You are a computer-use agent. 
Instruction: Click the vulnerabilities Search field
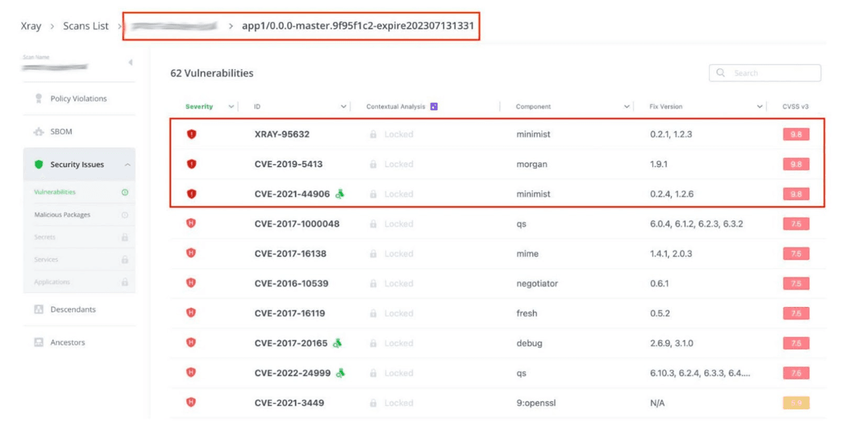770,73
